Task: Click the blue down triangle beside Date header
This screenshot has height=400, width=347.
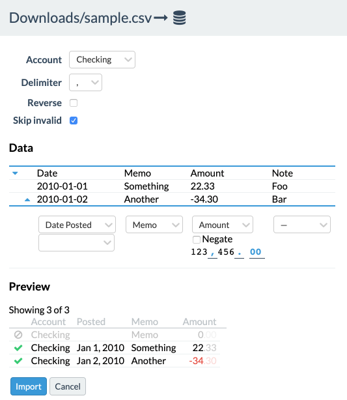Action: click(15, 173)
